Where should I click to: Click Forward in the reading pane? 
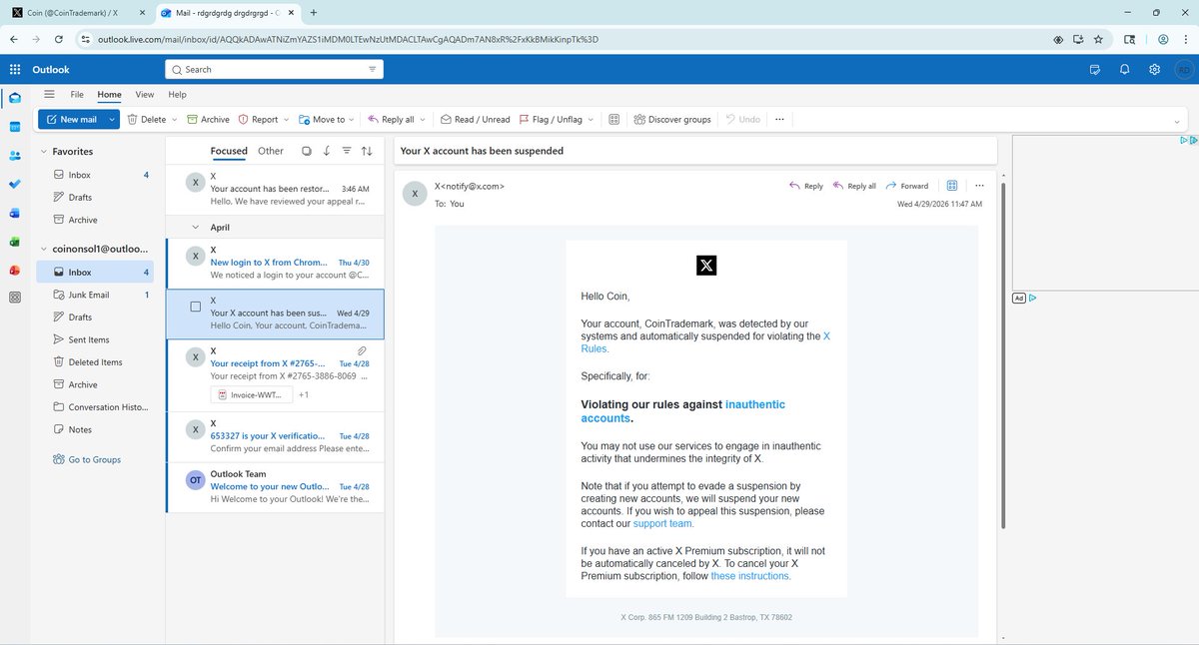point(906,186)
